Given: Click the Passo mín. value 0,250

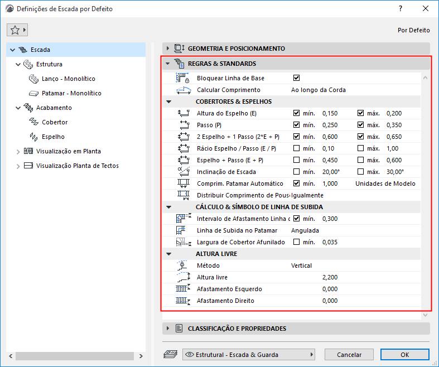Looking at the screenshot, I should [330, 125].
